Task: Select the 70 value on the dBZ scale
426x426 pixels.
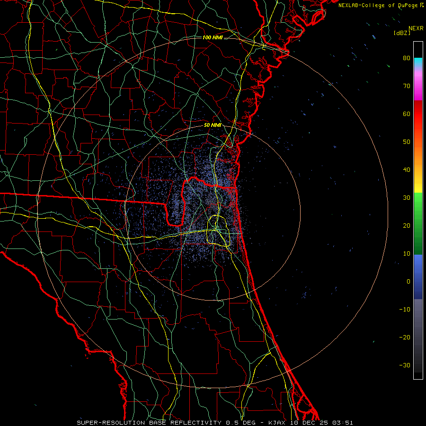Action: (407, 86)
